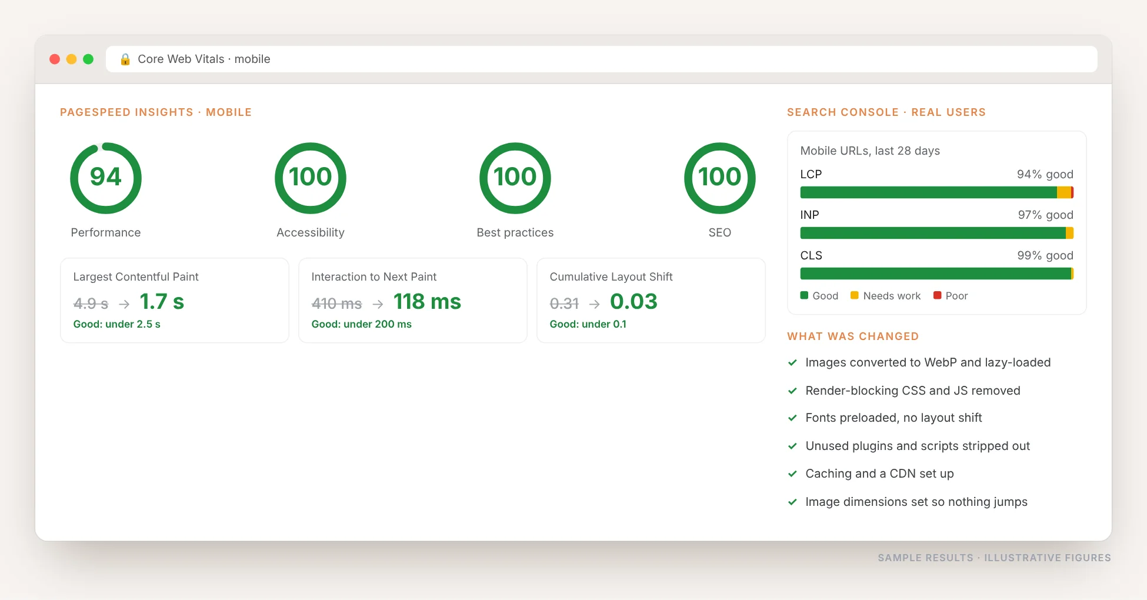Click the "WHAT WAS CHANGED" heading

point(853,336)
